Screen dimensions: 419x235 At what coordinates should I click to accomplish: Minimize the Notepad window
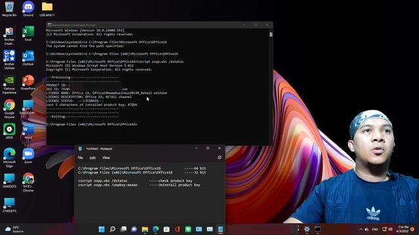[196, 148]
